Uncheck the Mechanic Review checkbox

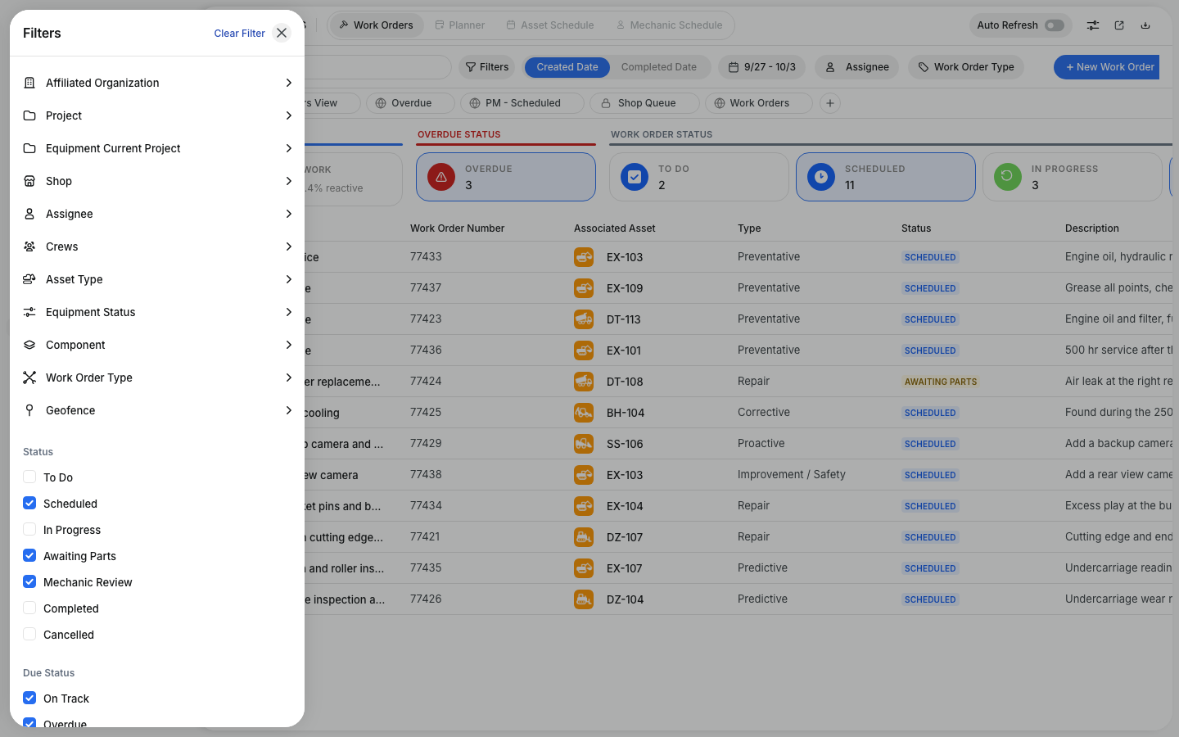click(29, 581)
